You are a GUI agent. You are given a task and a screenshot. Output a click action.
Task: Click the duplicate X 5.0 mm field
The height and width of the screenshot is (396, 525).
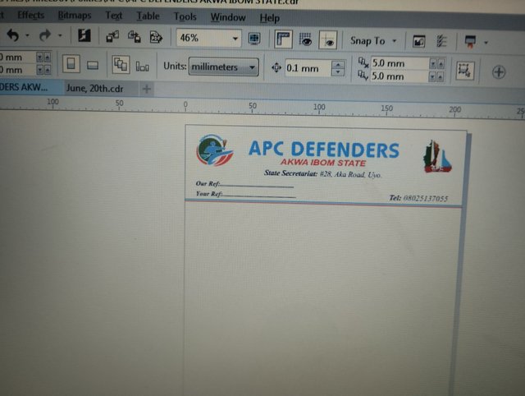pos(399,63)
